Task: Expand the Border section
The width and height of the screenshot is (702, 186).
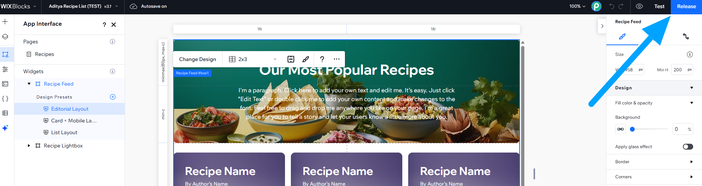Action: 654,162
